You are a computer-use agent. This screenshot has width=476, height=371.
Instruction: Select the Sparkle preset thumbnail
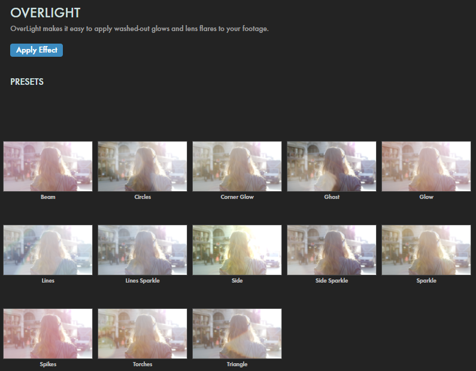(x=426, y=250)
